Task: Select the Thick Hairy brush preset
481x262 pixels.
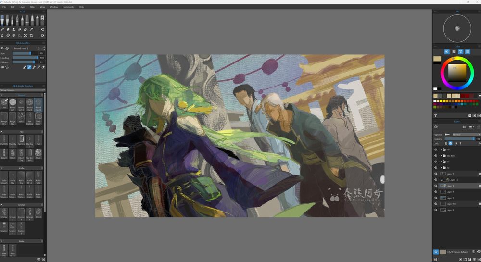Action: 38,118
